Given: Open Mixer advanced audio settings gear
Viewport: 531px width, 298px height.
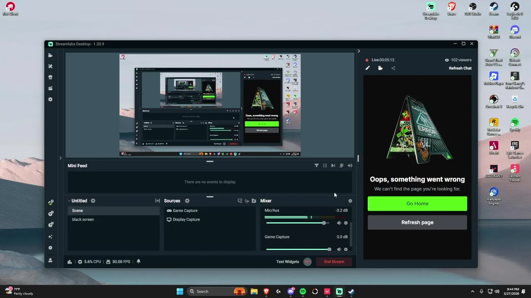Looking at the screenshot, I should pos(350,201).
